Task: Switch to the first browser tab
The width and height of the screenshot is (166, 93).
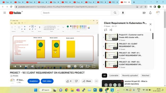Action: tap(7, 2)
